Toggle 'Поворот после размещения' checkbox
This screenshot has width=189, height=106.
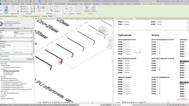coord(23,16)
